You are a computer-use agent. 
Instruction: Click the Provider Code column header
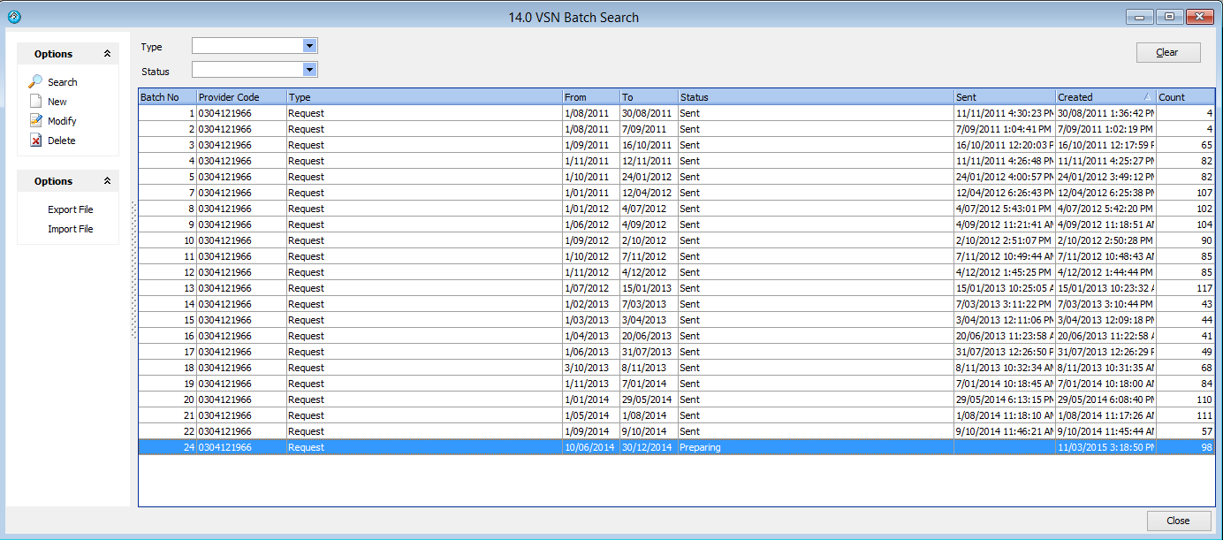click(x=240, y=97)
